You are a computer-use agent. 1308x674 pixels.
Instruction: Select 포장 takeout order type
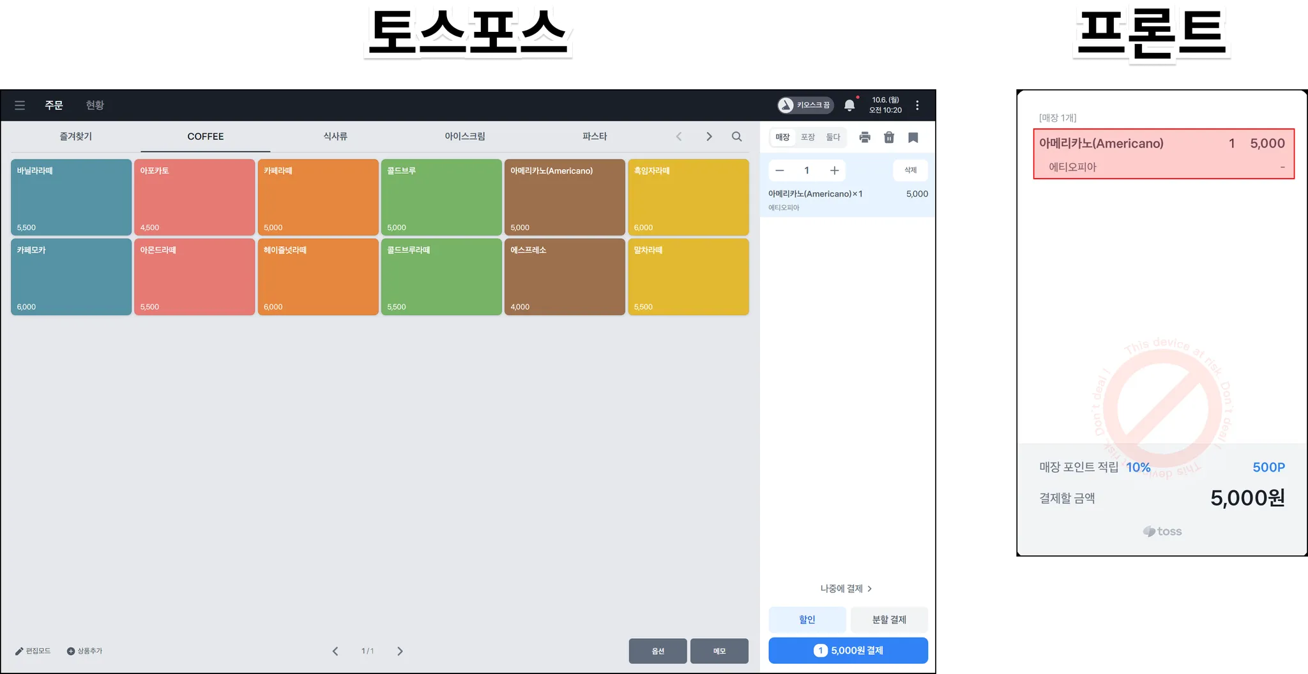808,137
